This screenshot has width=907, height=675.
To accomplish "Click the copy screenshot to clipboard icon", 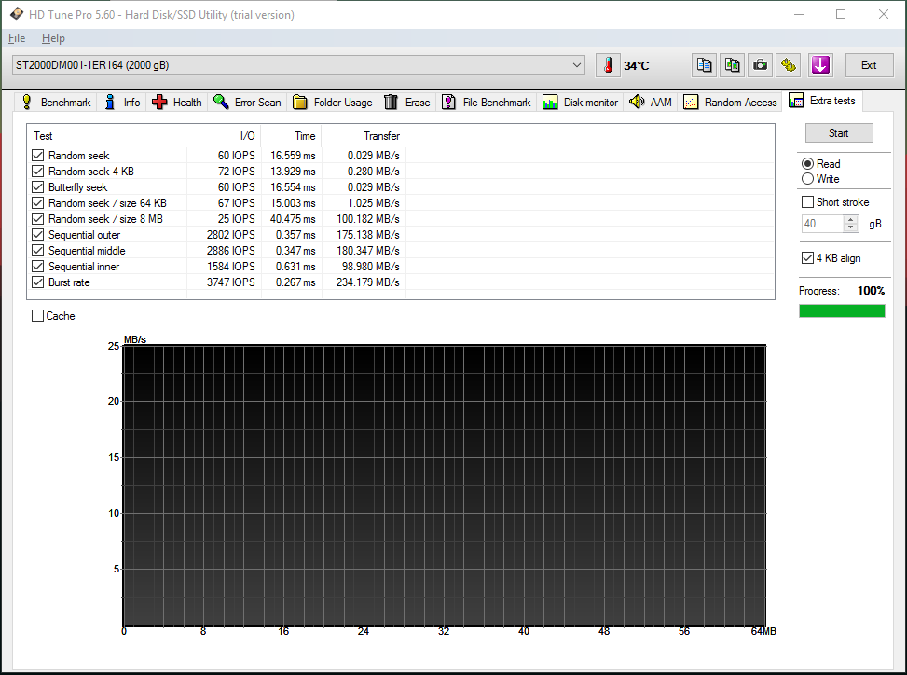I will [733, 65].
